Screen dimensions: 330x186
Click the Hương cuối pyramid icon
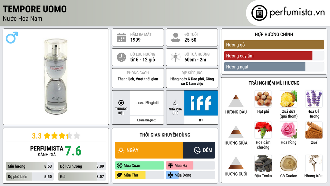(236, 163)
